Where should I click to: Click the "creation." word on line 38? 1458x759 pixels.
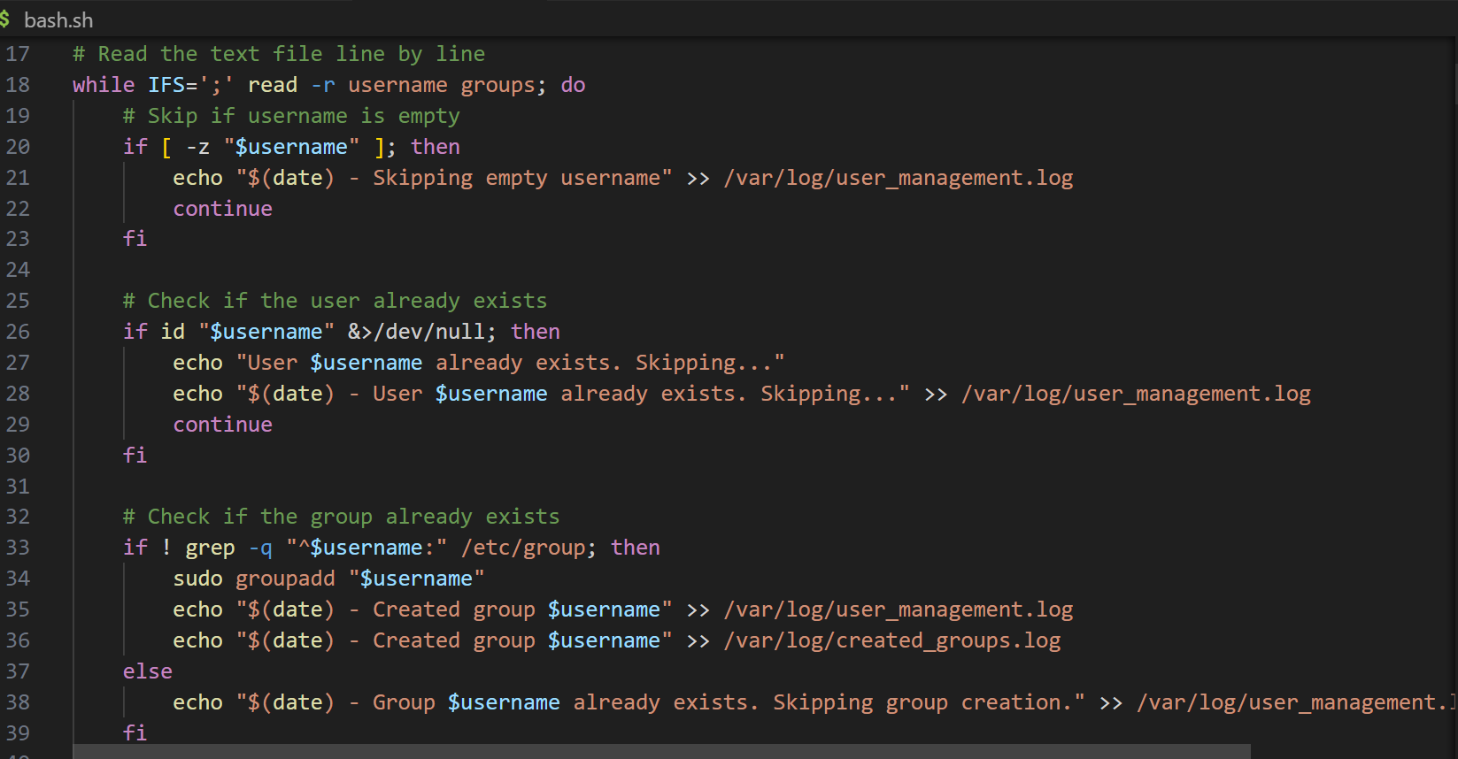point(1017,702)
